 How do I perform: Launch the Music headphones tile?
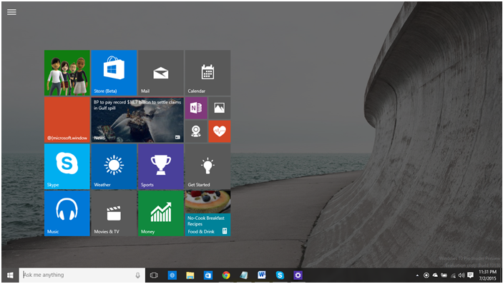(x=67, y=213)
